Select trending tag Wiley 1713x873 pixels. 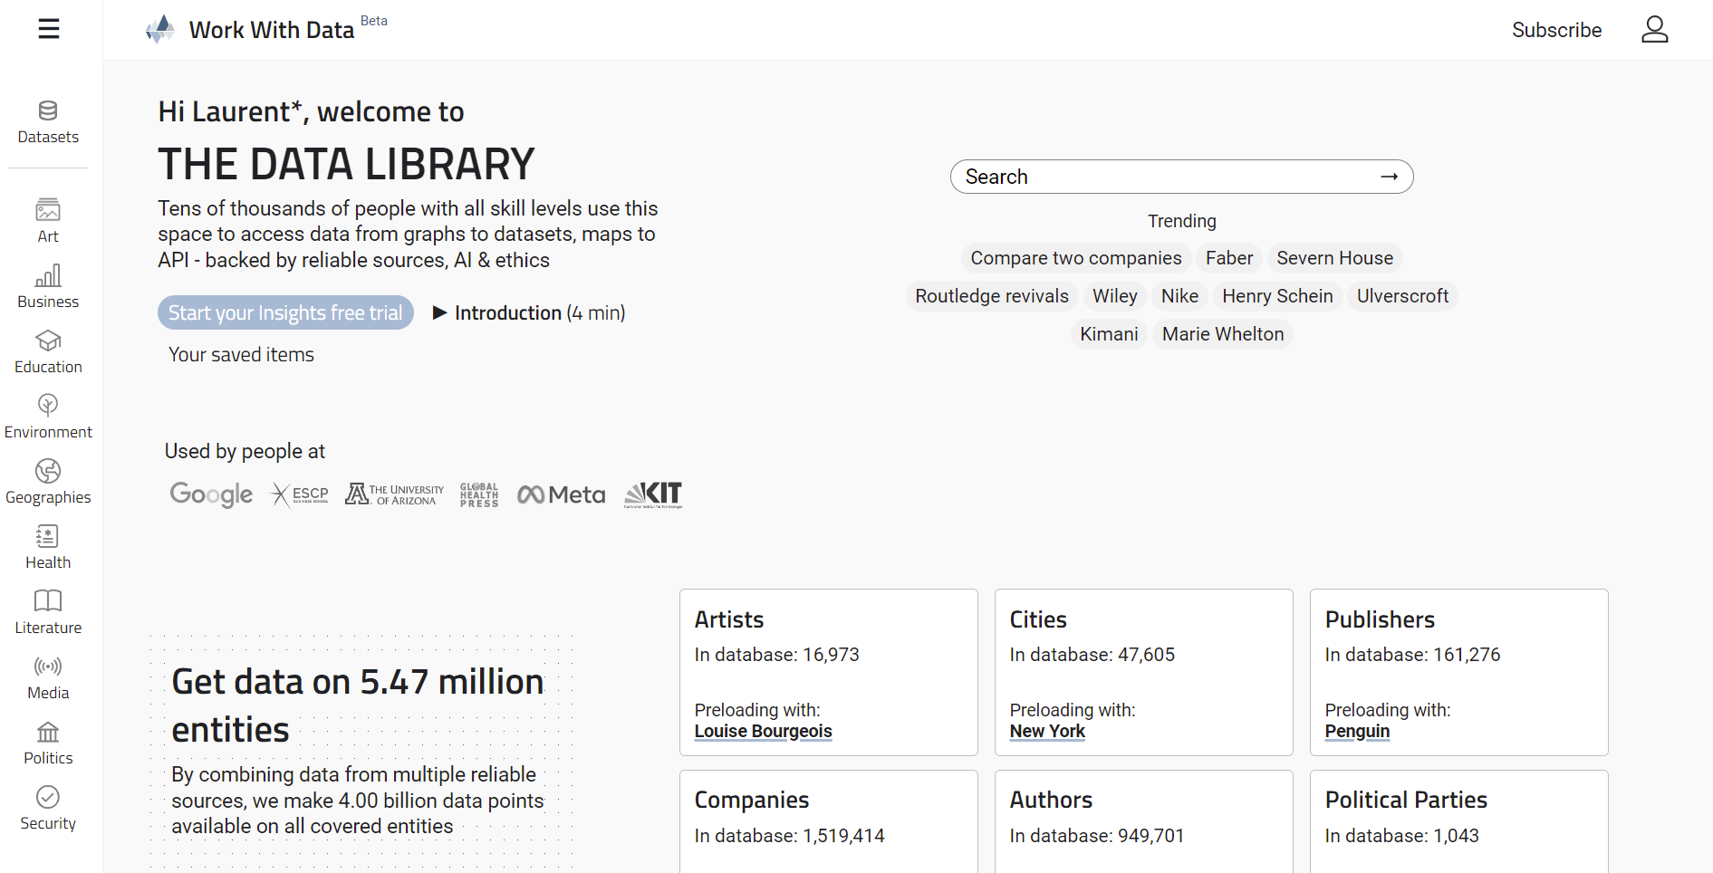tap(1115, 296)
